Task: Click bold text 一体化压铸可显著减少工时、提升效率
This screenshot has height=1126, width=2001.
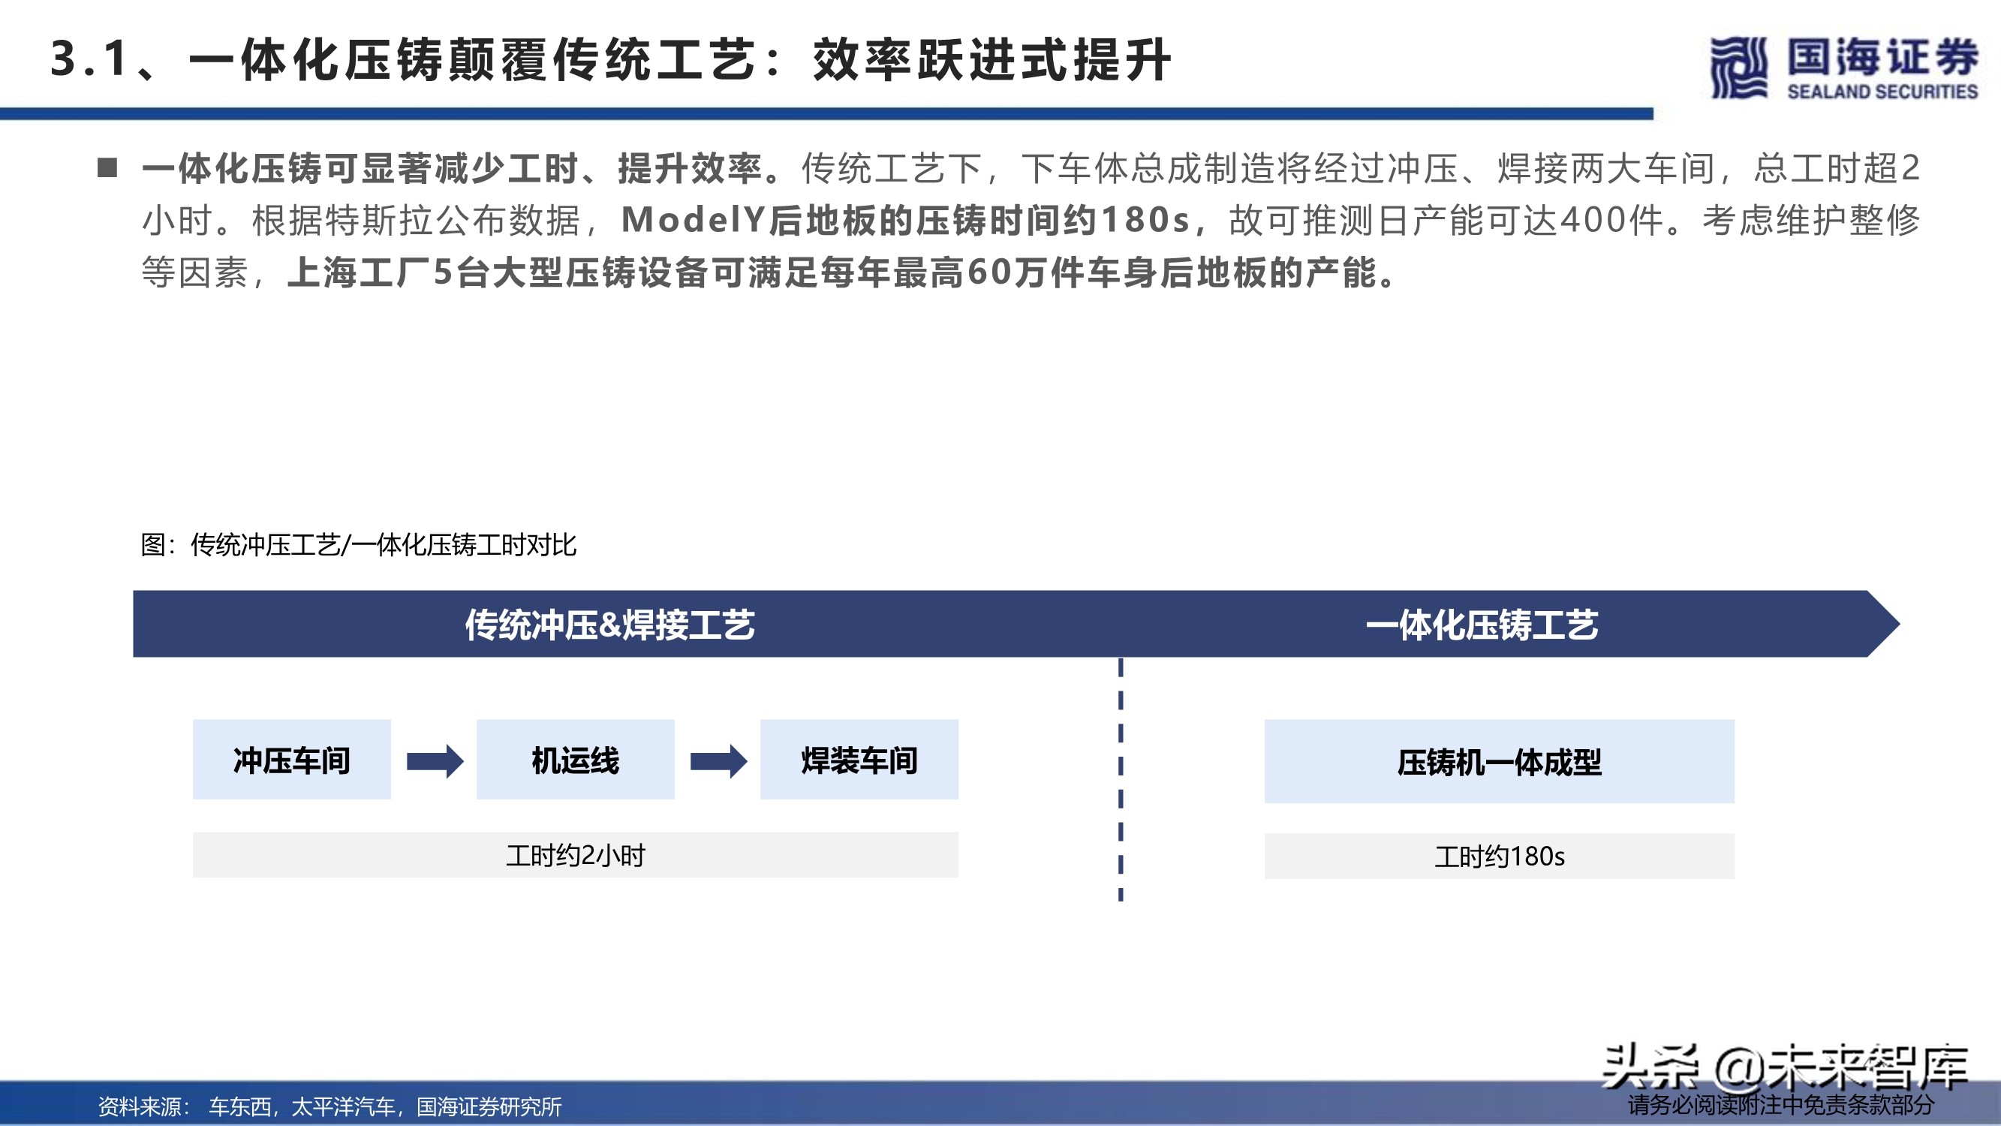Action: pyautogui.click(x=462, y=168)
